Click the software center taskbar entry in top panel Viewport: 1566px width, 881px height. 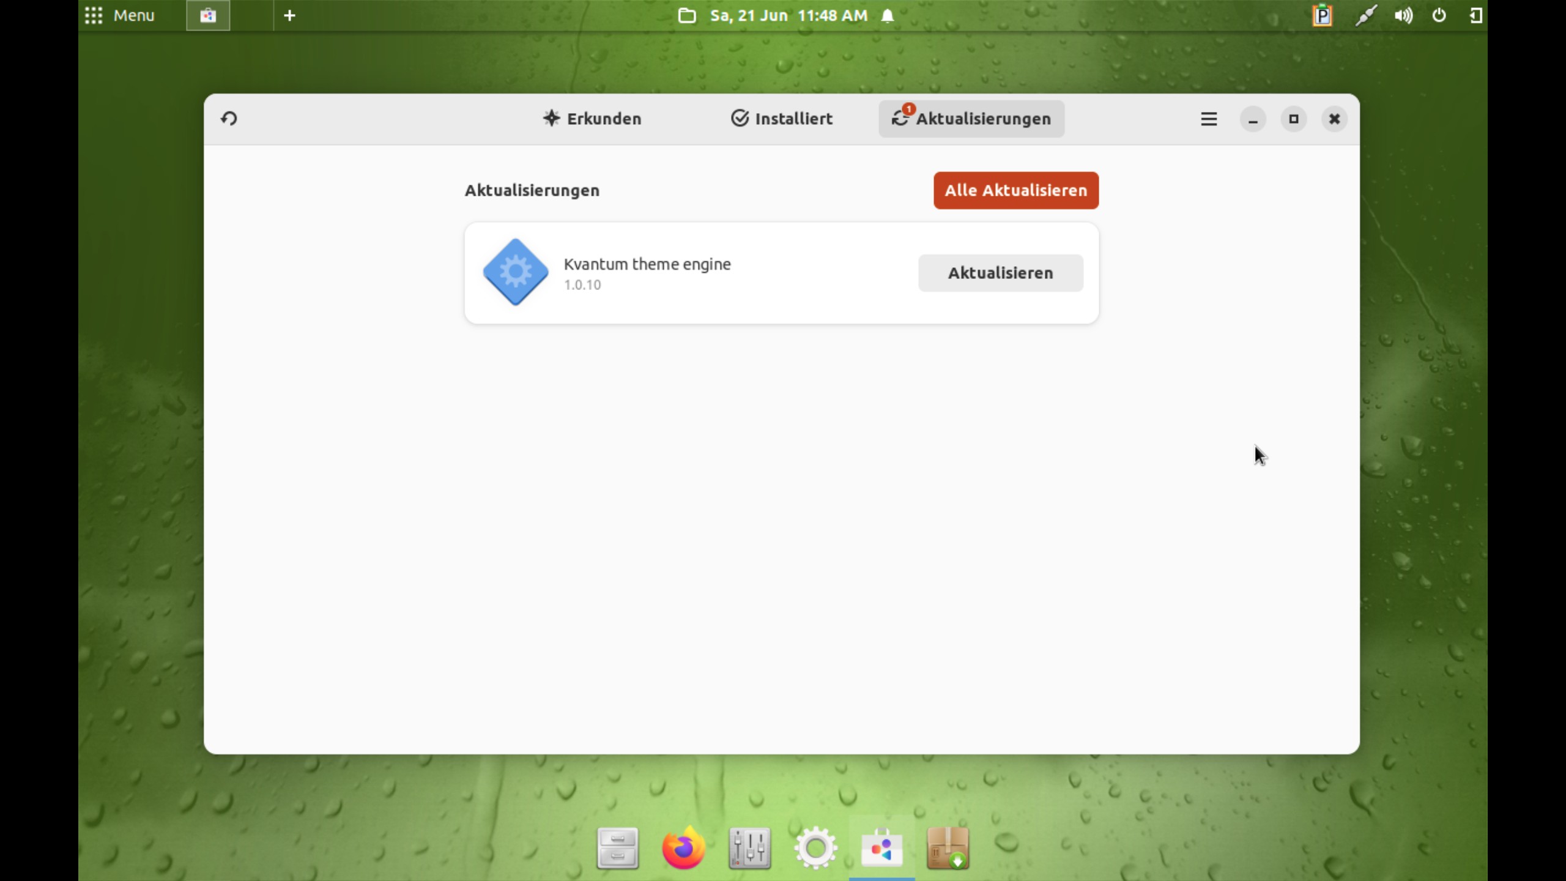[208, 15]
